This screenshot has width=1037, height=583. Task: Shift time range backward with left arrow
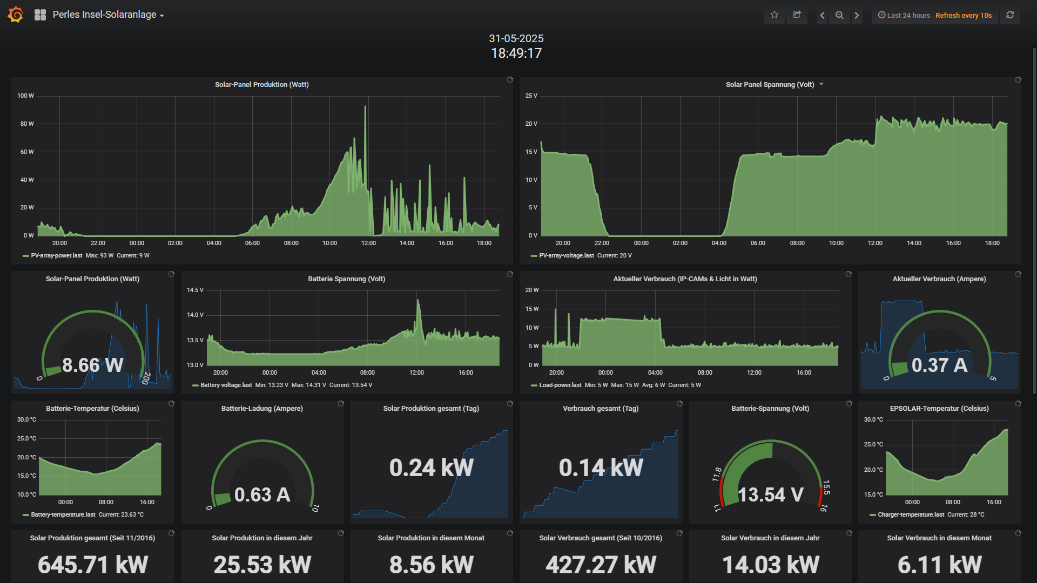pos(822,15)
